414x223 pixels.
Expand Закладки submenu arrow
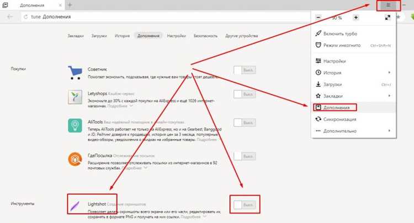pyautogui.click(x=389, y=96)
